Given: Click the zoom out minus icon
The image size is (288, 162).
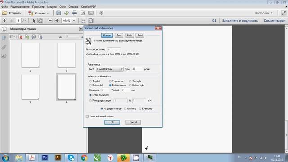Looking at the screenshot, I should tap(50, 21).
